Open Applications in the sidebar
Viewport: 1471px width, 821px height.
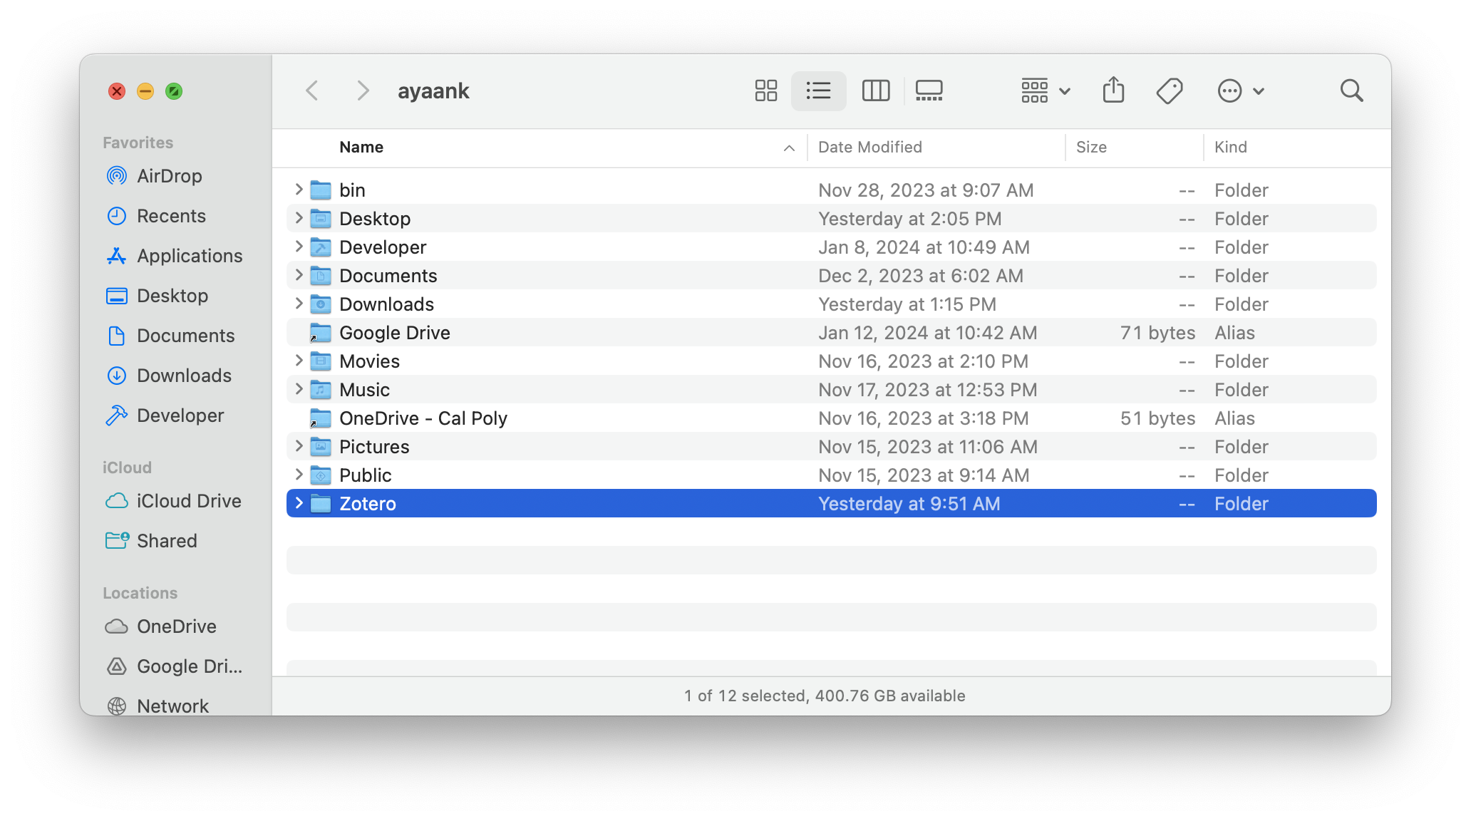coord(189,256)
